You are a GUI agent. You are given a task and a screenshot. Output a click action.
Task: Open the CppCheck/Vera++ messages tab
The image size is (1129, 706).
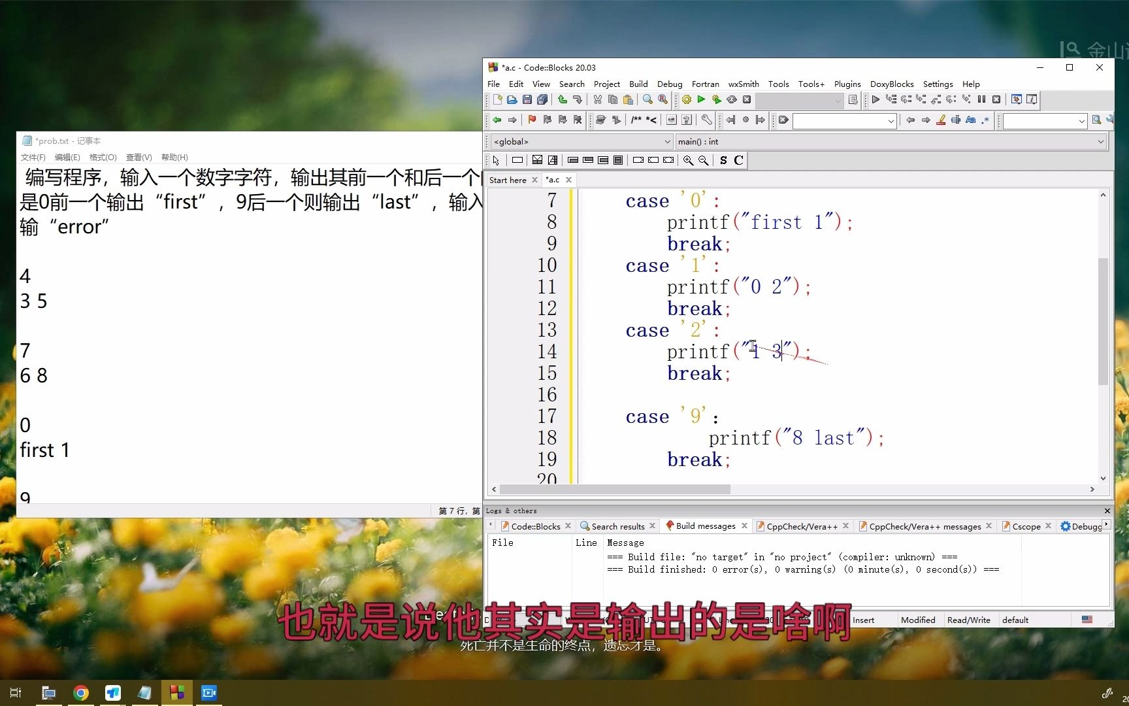(x=925, y=526)
